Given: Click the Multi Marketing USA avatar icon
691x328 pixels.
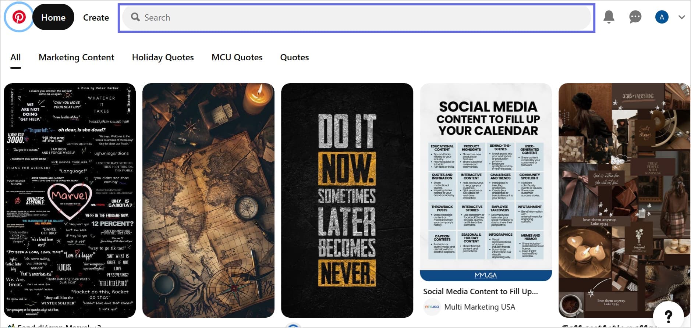Looking at the screenshot, I should [x=432, y=307].
